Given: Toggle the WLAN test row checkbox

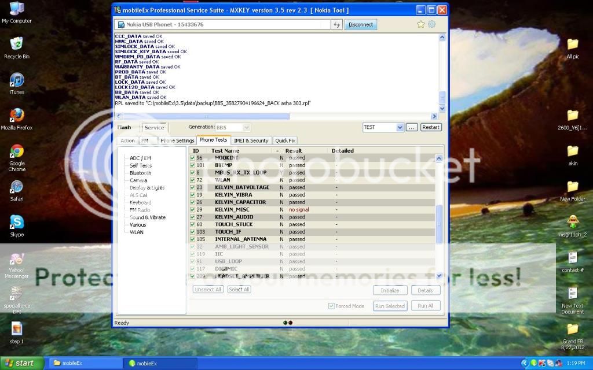Looking at the screenshot, I should point(193,180).
